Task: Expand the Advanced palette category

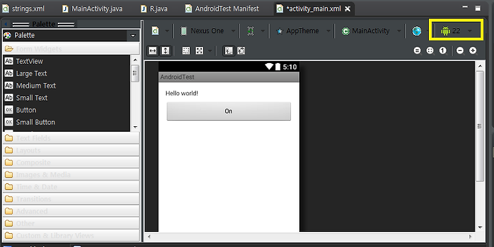Action: [x=71, y=211]
